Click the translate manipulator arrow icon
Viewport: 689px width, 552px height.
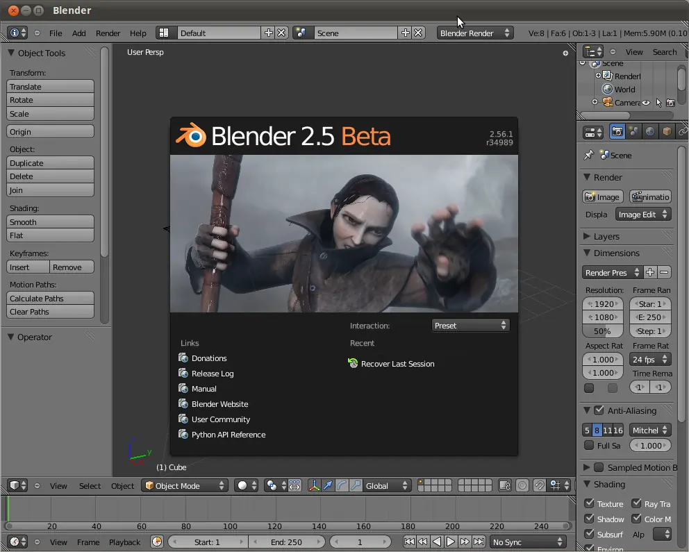[x=328, y=486]
